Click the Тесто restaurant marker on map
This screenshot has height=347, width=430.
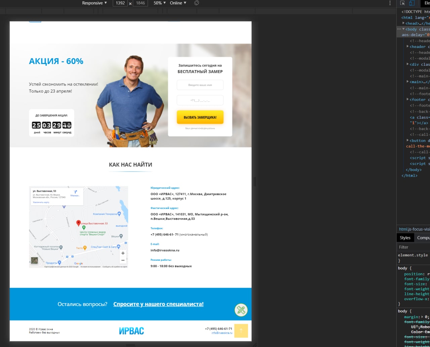[x=85, y=248]
